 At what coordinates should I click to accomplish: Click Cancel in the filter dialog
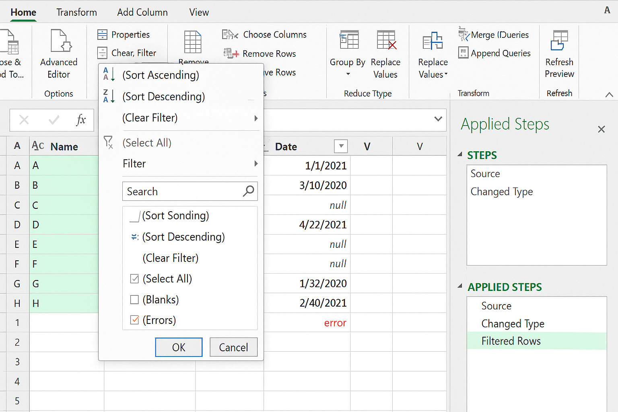(233, 347)
